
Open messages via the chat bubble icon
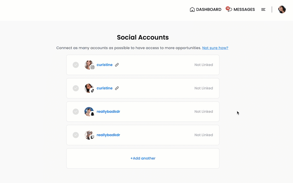pyautogui.click(x=229, y=9)
